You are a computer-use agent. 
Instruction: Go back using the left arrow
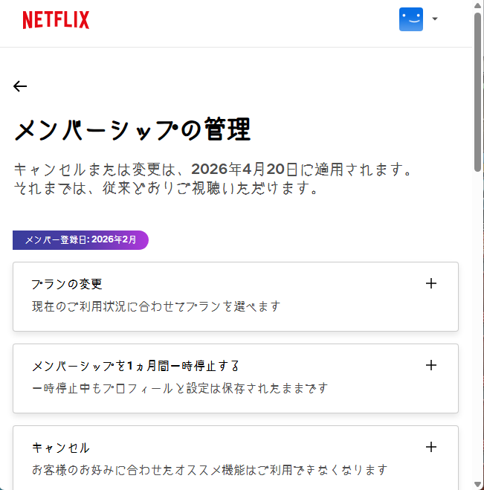click(20, 86)
